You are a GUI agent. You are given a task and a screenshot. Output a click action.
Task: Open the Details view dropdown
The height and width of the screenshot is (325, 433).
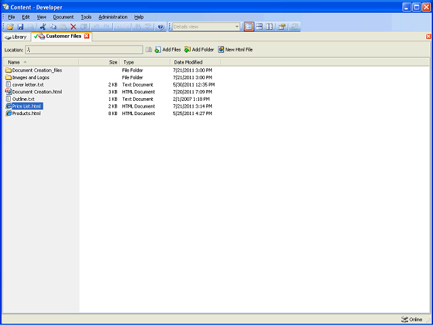[x=237, y=27]
